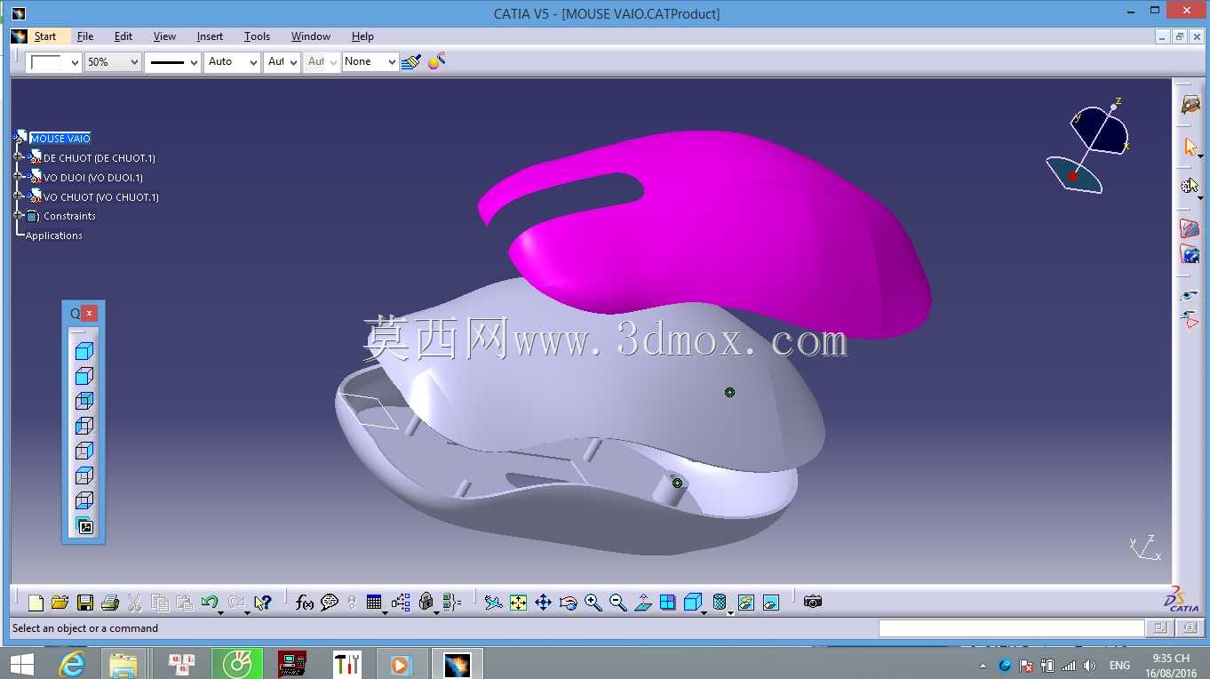Click the Shading cylinder view mode icon
Image resolution: width=1210 pixels, height=679 pixels.
(720, 603)
